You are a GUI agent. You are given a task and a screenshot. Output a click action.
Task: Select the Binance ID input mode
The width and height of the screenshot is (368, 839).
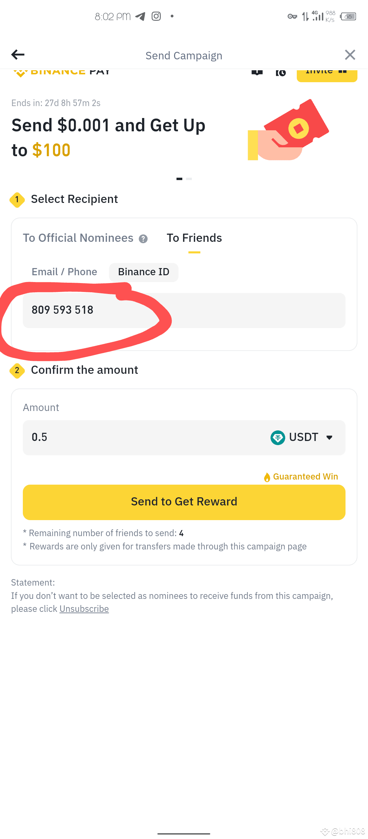tap(143, 272)
